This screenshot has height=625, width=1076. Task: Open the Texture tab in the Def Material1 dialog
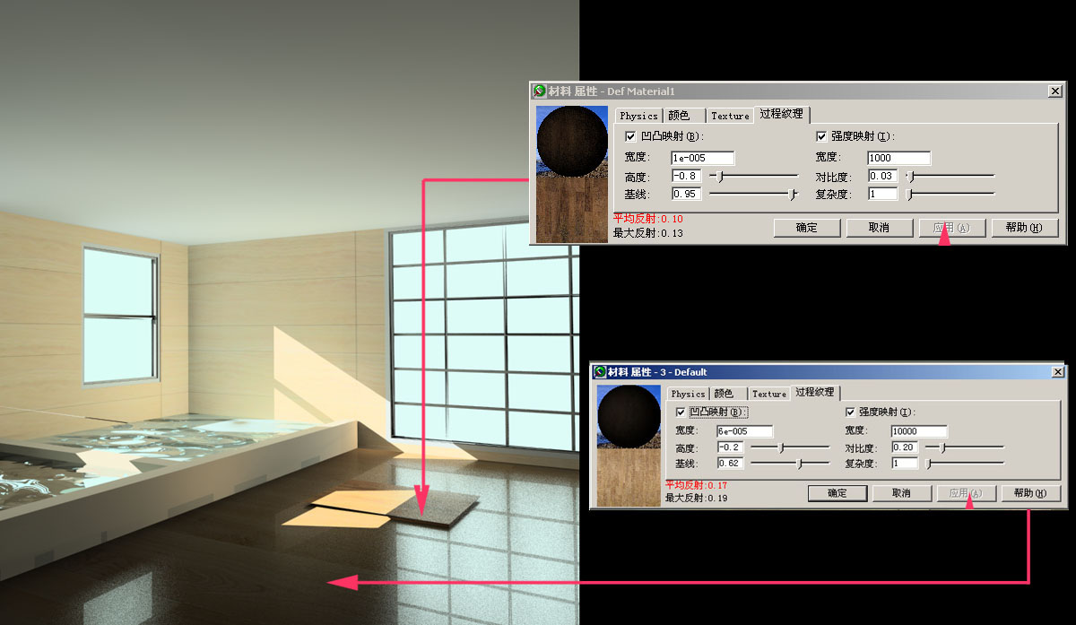(x=730, y=116)
